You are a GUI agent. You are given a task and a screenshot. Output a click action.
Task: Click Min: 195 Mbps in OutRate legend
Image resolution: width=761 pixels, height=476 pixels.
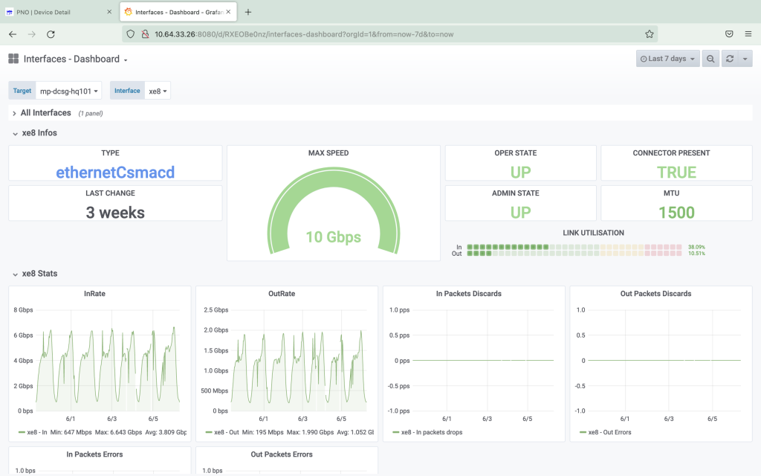262,432
